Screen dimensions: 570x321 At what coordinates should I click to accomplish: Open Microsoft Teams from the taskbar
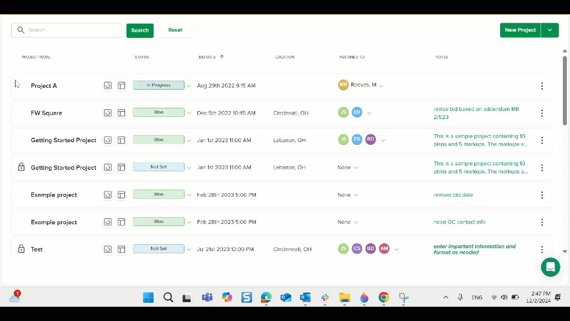click(x=207, y=297)
